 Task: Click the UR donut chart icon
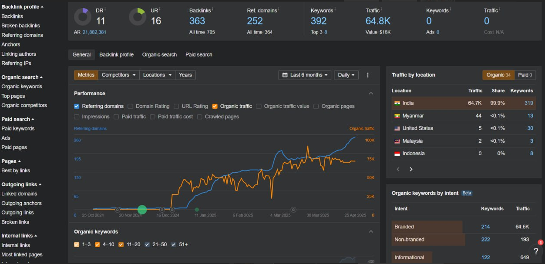(x=138, y=17)
